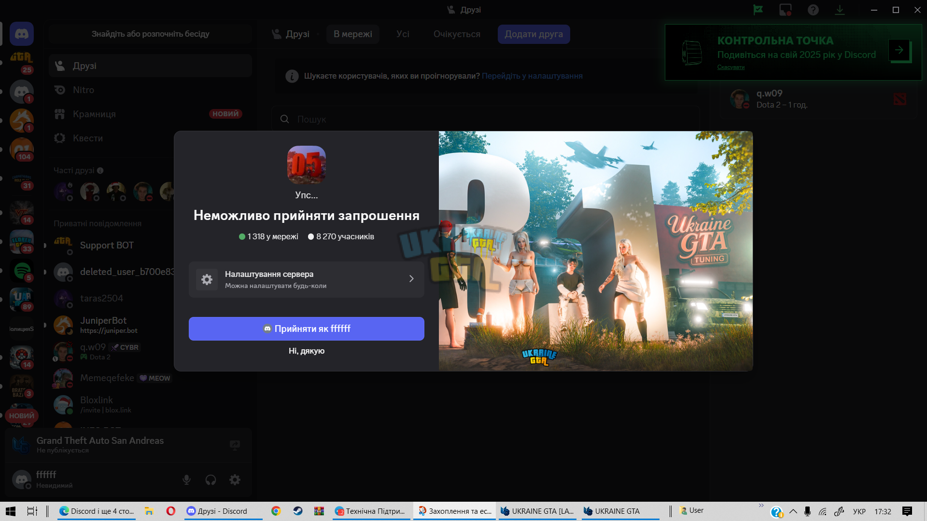Show hidden system tray icons

click(793, 511)
